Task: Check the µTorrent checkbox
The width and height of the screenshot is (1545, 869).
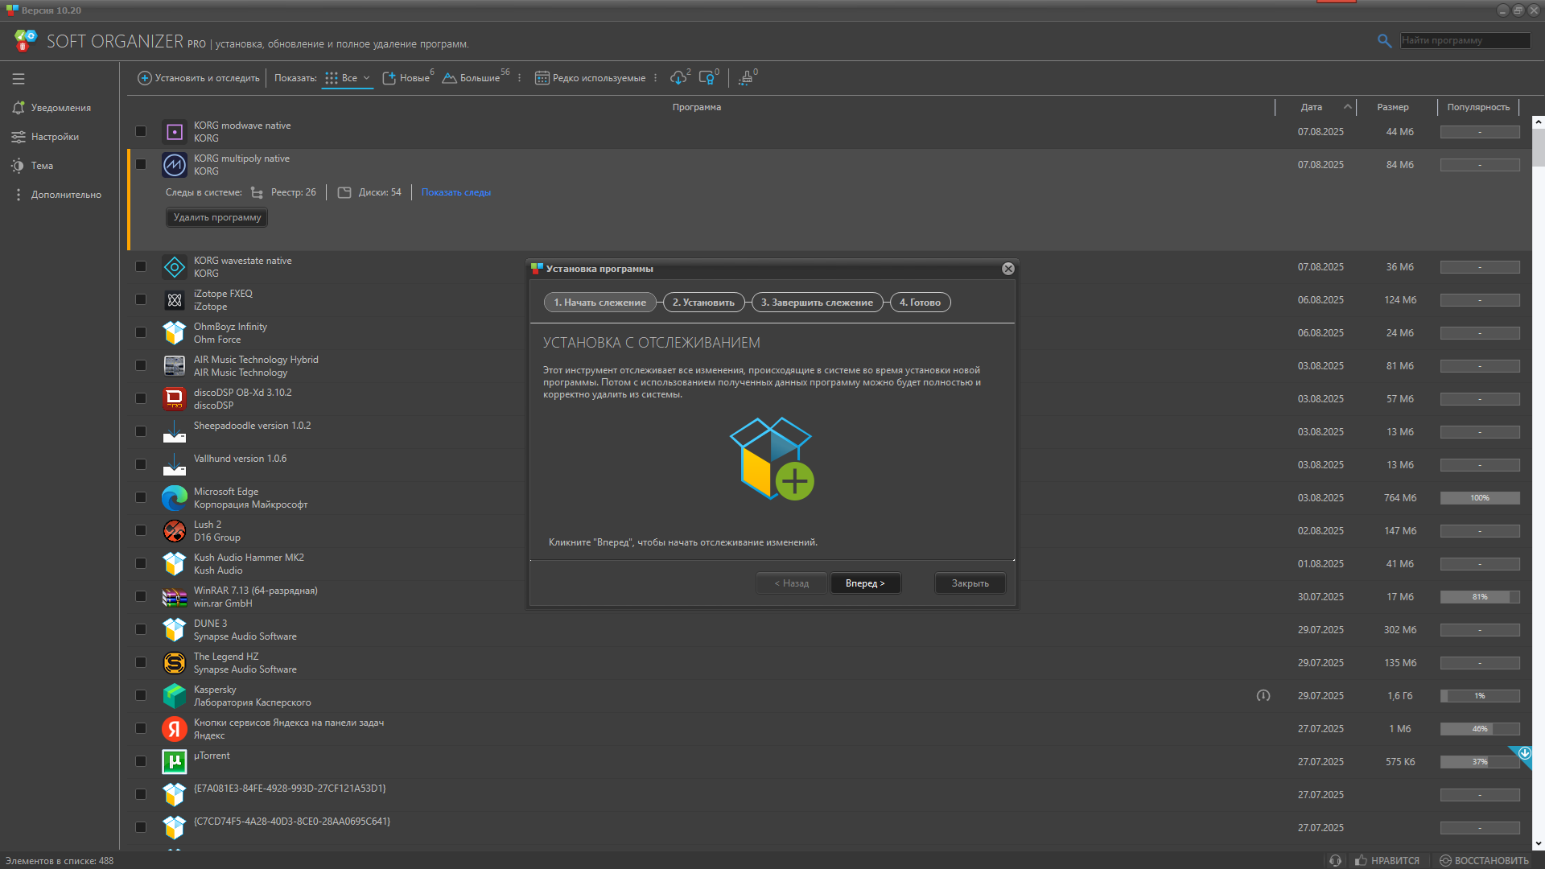Action: (141, 761)
